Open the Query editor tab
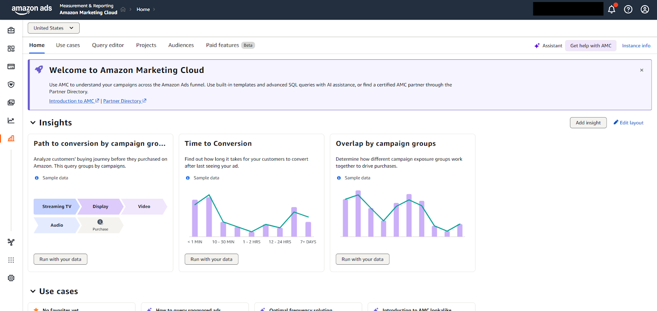 click(108, 45)
